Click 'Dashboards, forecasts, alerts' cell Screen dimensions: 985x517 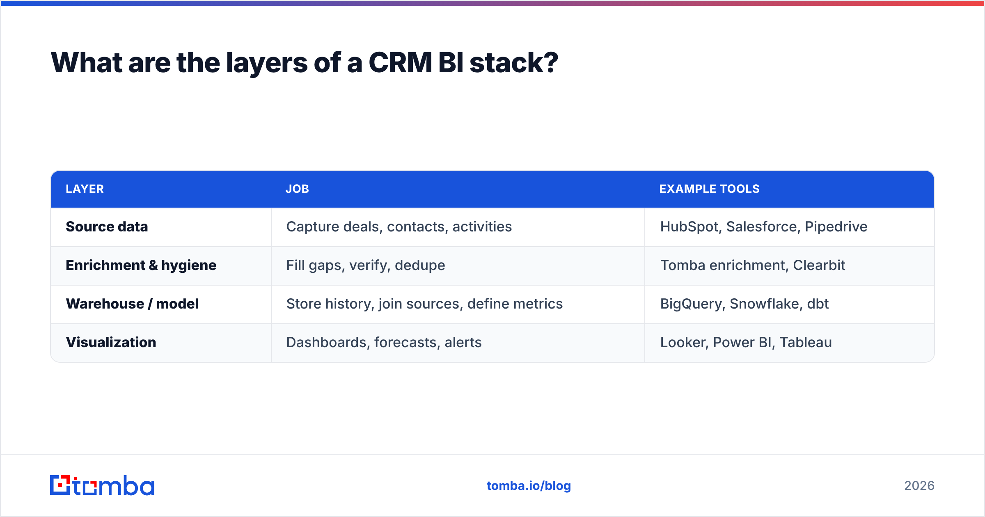coord(458,343)
